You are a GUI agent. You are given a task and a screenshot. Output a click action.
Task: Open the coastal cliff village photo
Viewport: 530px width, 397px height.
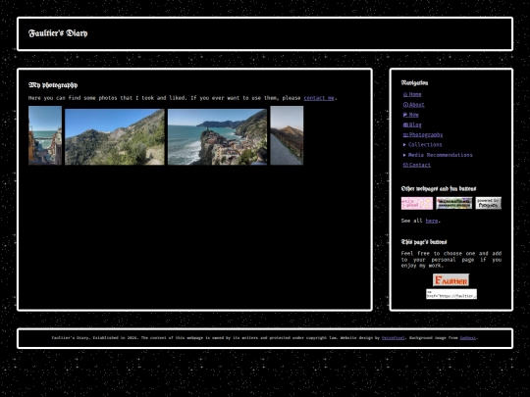217,136
